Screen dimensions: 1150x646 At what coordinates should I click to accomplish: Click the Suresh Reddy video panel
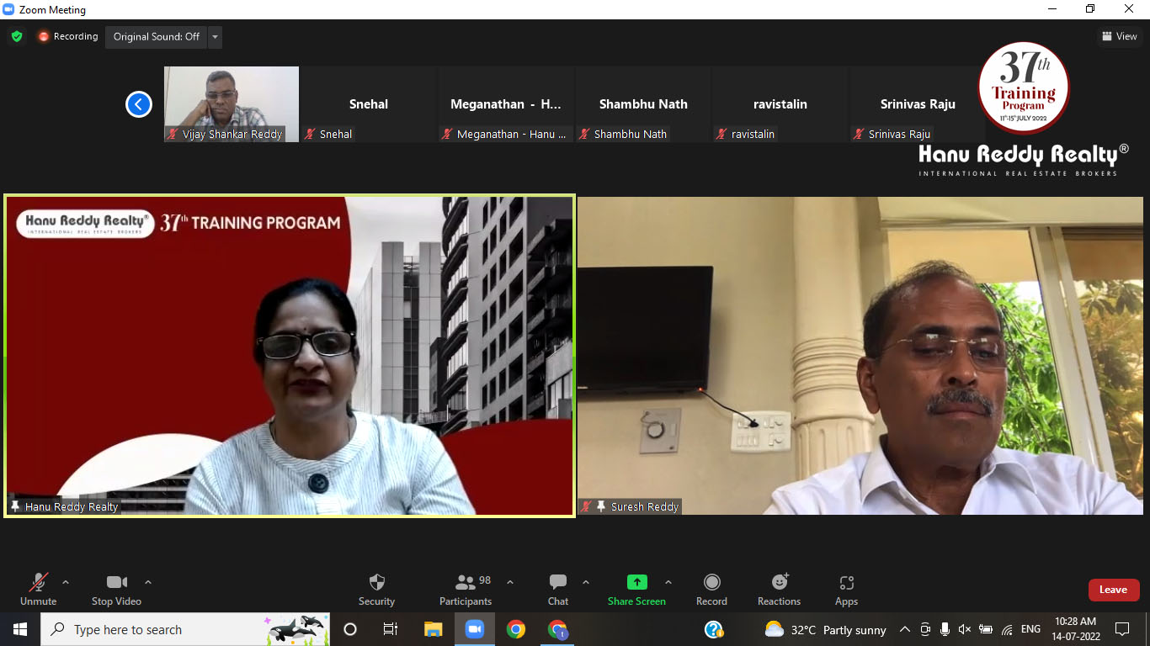[860, 356]
